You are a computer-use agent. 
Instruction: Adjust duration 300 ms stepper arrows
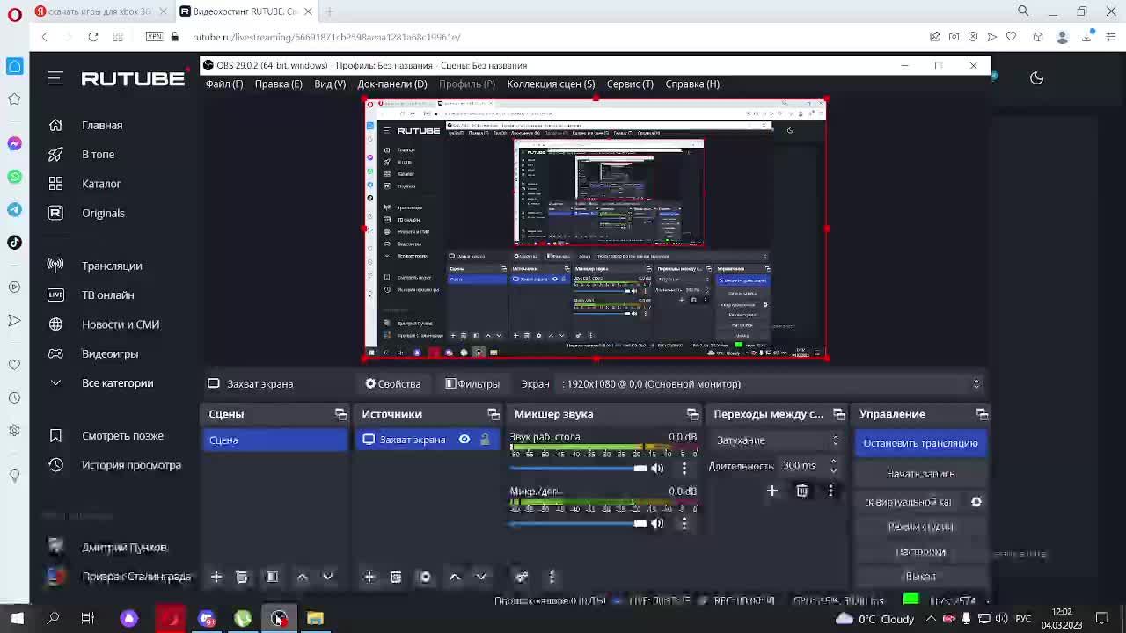833,466
